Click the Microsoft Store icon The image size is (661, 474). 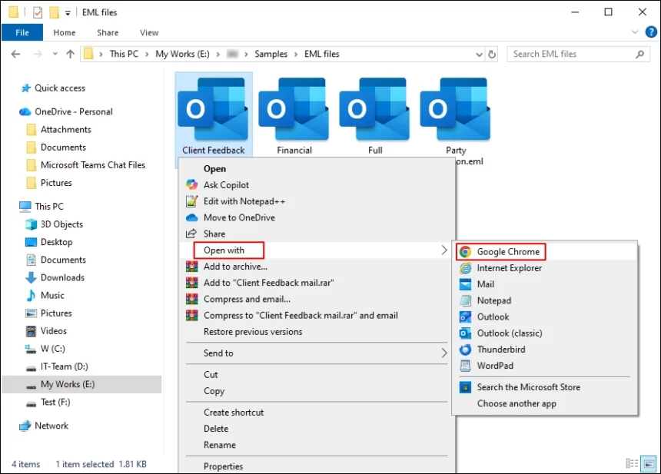tap(465, 387)
